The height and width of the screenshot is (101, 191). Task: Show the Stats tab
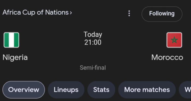point(101,90)
